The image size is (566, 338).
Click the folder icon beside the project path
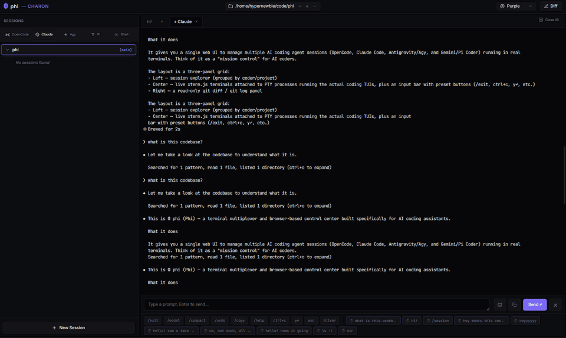click(x=231, y=6)
